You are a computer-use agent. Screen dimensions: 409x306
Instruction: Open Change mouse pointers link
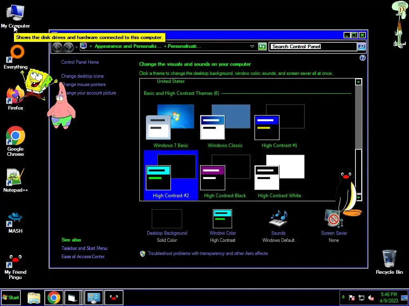(x=83, y=84)
